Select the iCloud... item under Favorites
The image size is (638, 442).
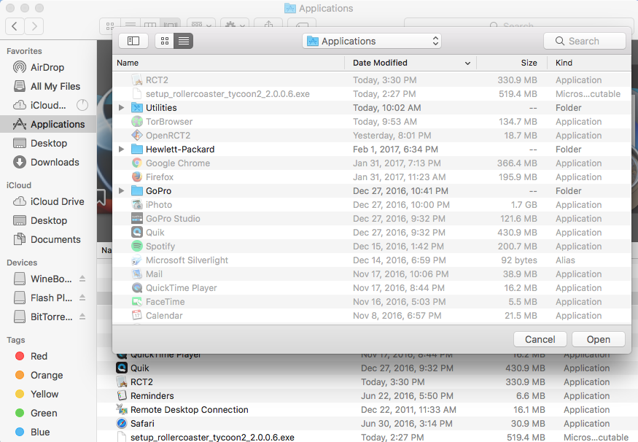point(48,106)
